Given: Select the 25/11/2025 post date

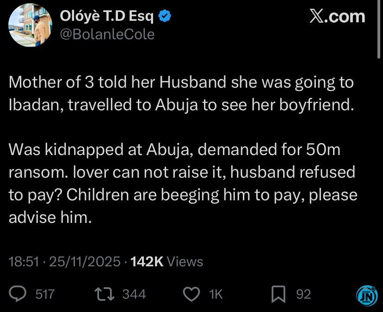Looking at the screenshot, I should pyautogui.click(x=85, y=262).
